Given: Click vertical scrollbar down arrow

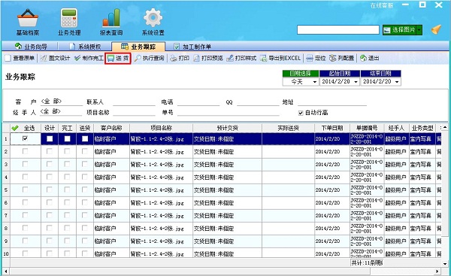Looking at the screenshot, I should tap(445, 263).
